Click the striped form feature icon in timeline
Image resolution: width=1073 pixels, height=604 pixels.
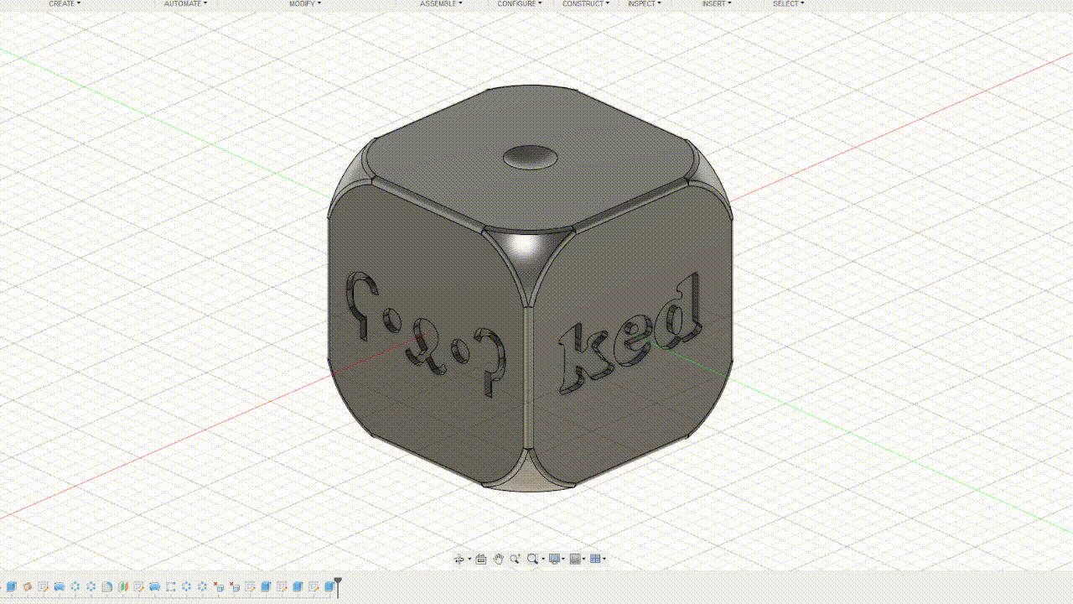point(123,587)
